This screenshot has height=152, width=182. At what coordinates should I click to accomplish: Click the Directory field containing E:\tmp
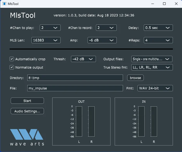75,78
